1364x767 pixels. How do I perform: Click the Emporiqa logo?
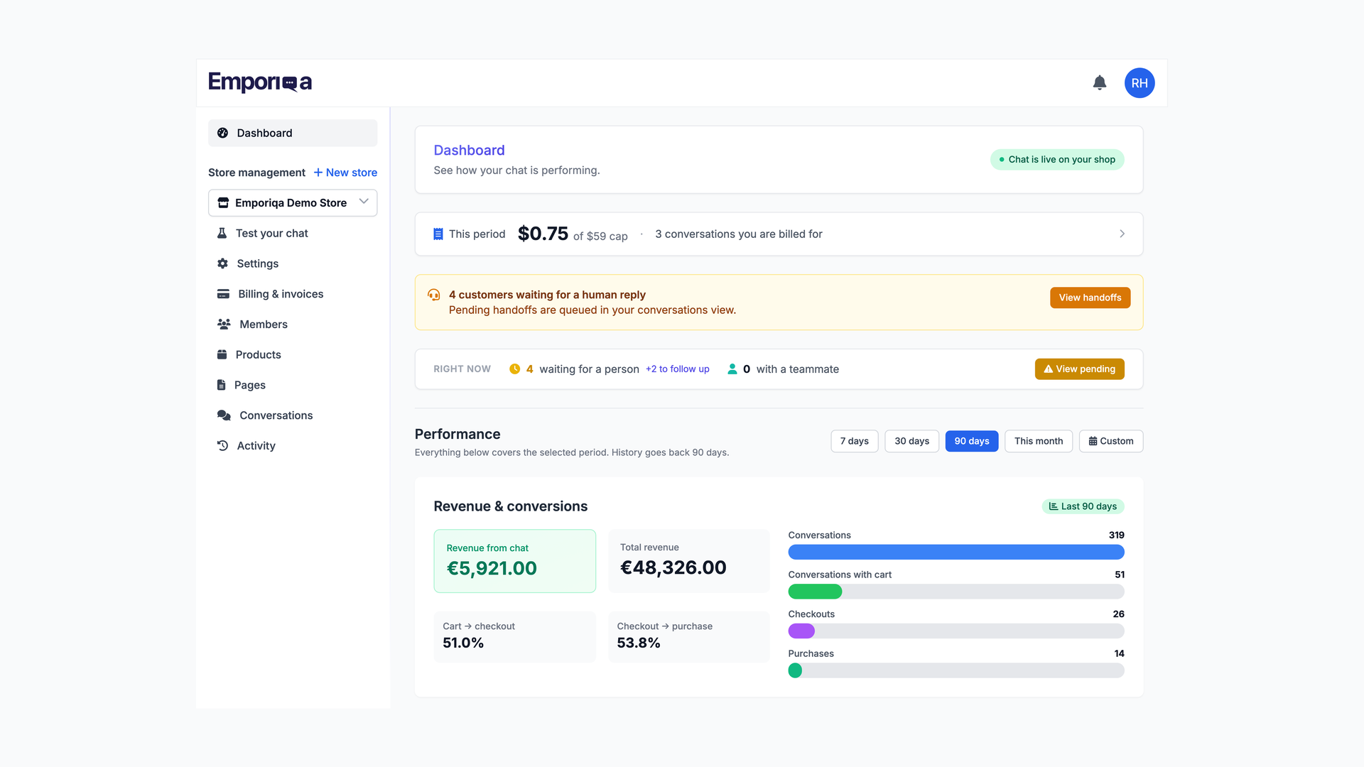260,82
